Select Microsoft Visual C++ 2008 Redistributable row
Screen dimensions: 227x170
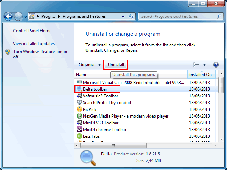point(146,83)
